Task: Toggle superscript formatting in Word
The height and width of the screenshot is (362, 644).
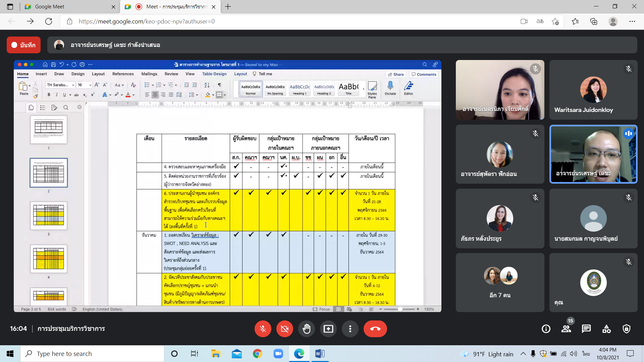Action: [x=93, y=95]
